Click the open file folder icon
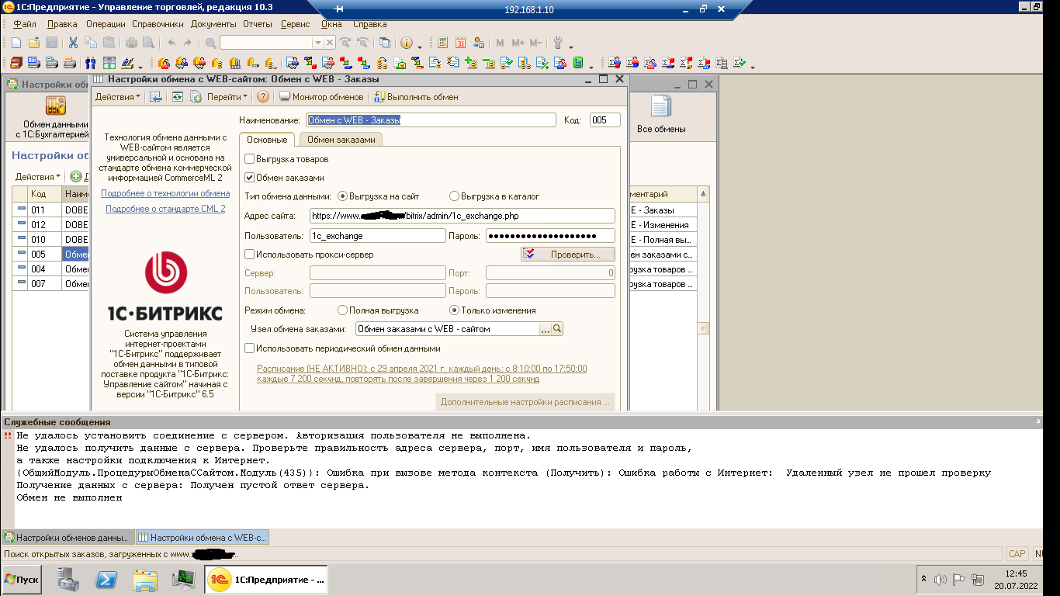 [34, 43]
